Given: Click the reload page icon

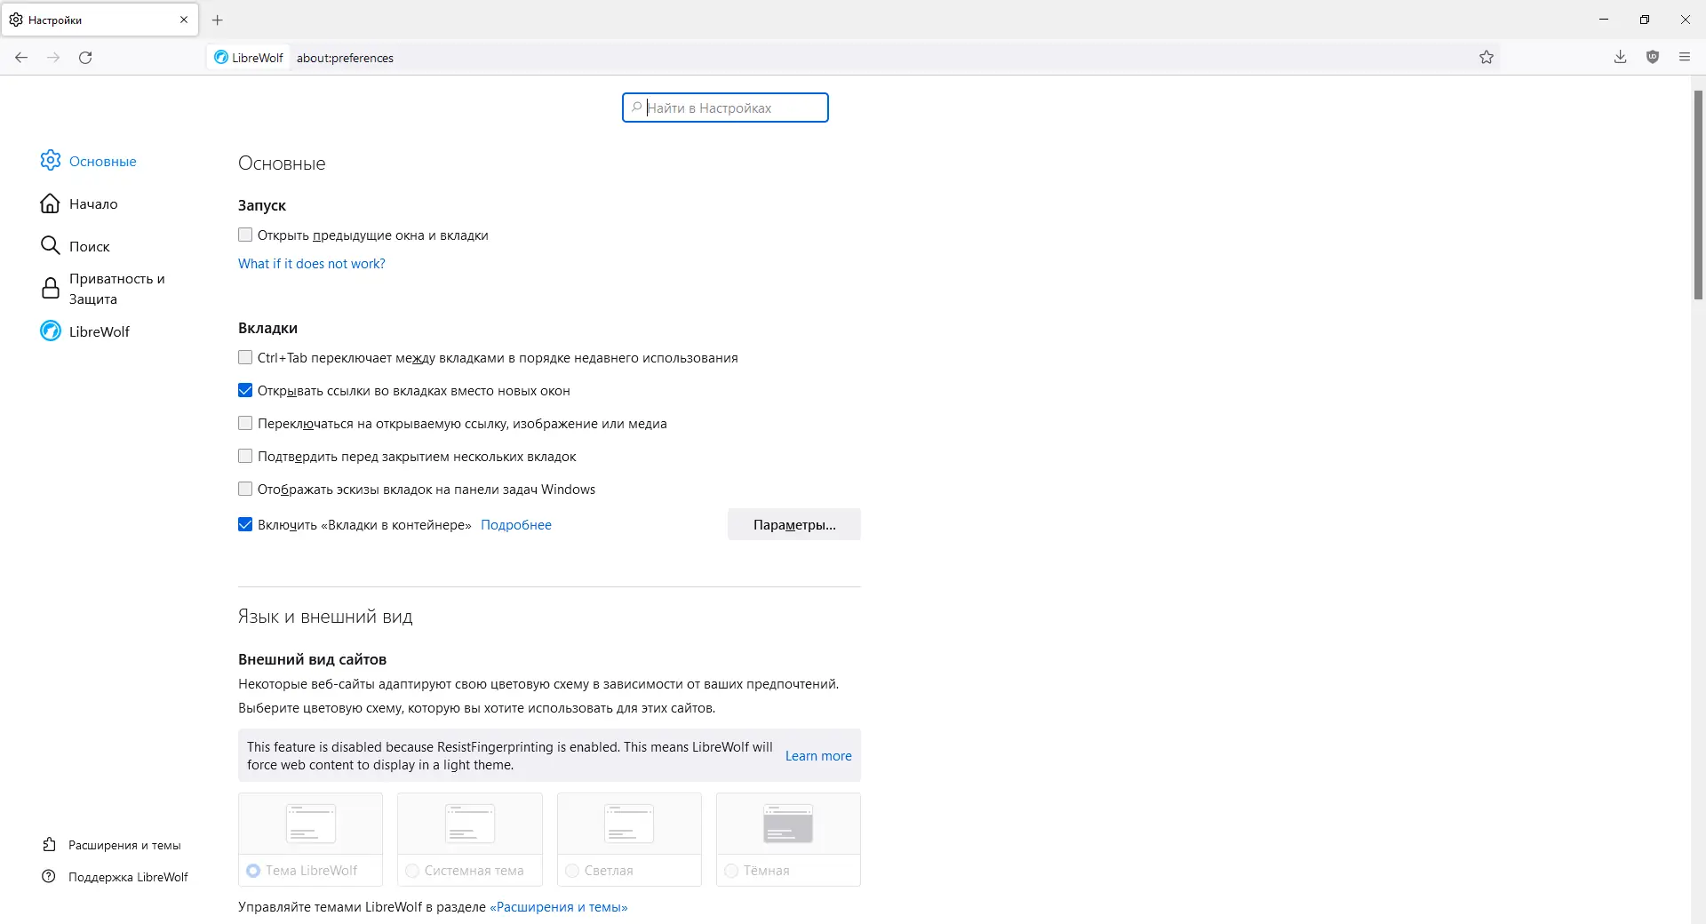Looking at the screenshot, I should coord(85,58).
